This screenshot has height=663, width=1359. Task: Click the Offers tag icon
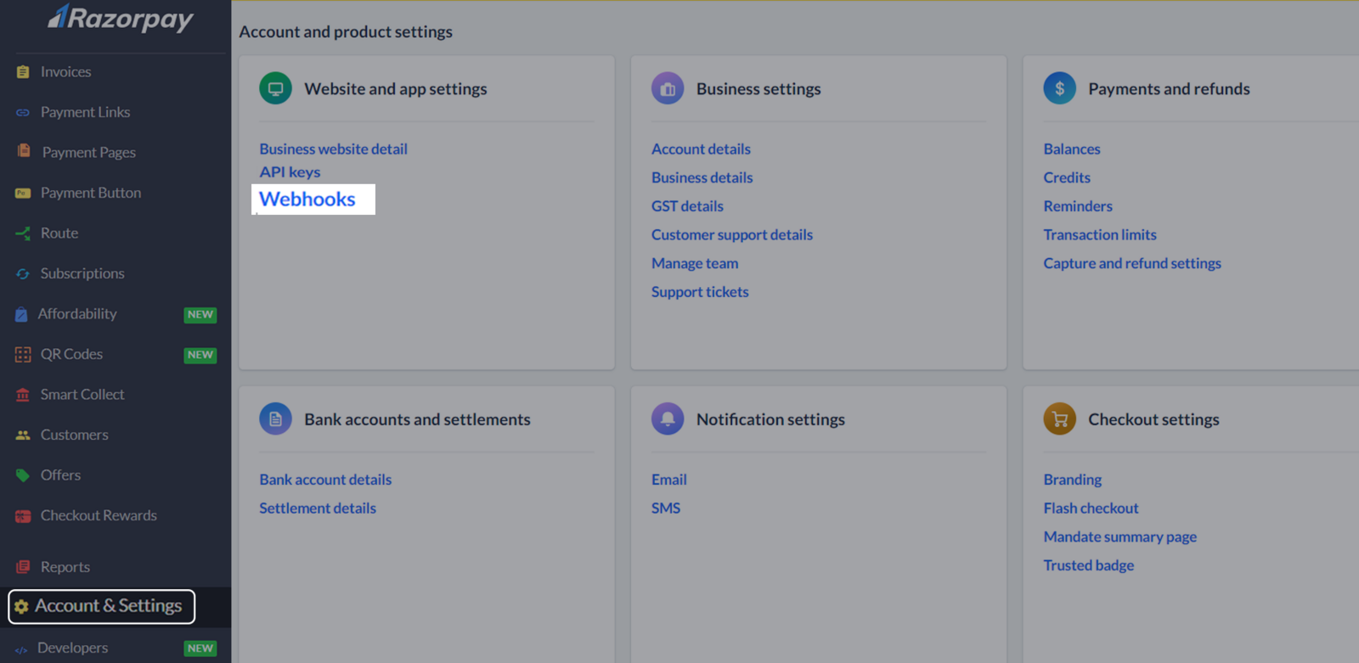(x=23, y=475)
